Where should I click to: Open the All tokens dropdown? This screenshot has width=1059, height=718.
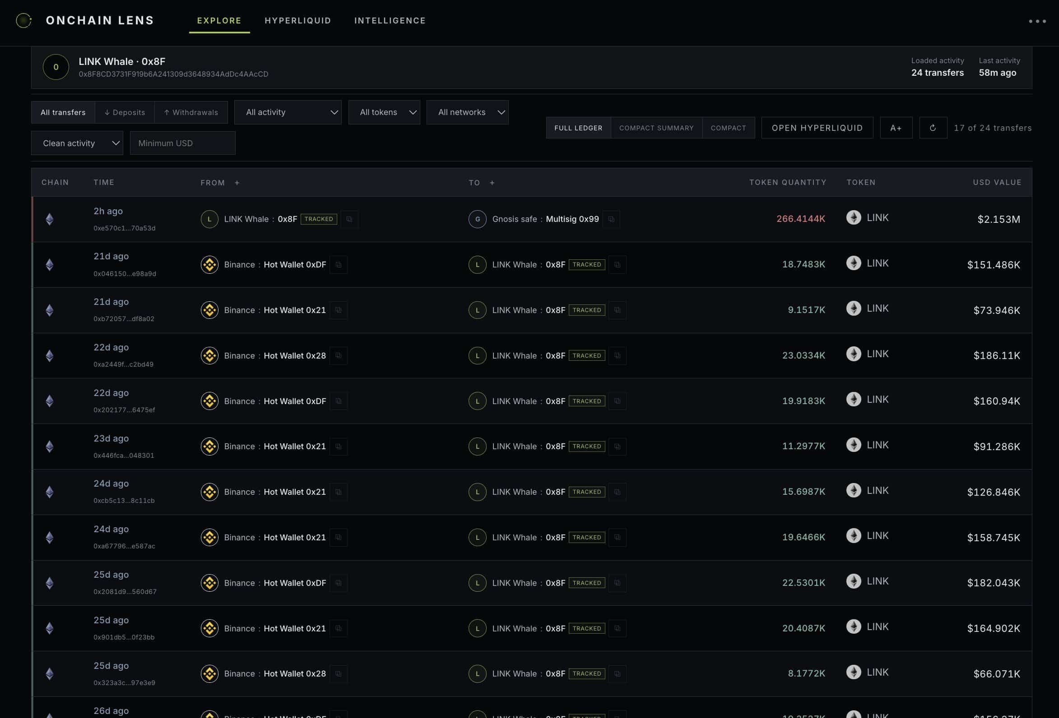[384, 112]
